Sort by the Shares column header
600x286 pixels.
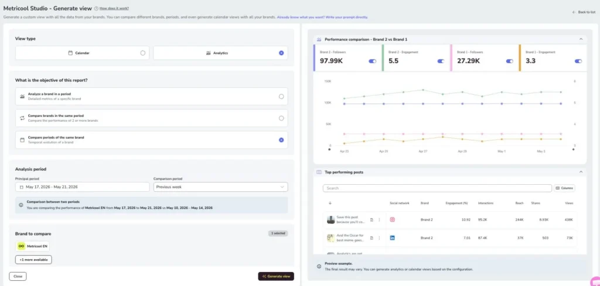[536, 203]
